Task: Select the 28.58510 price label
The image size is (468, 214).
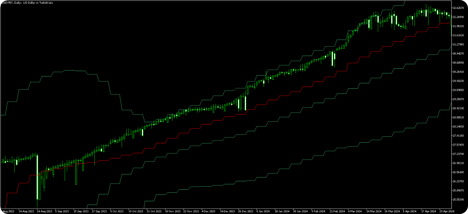Action: click(459, 118)
